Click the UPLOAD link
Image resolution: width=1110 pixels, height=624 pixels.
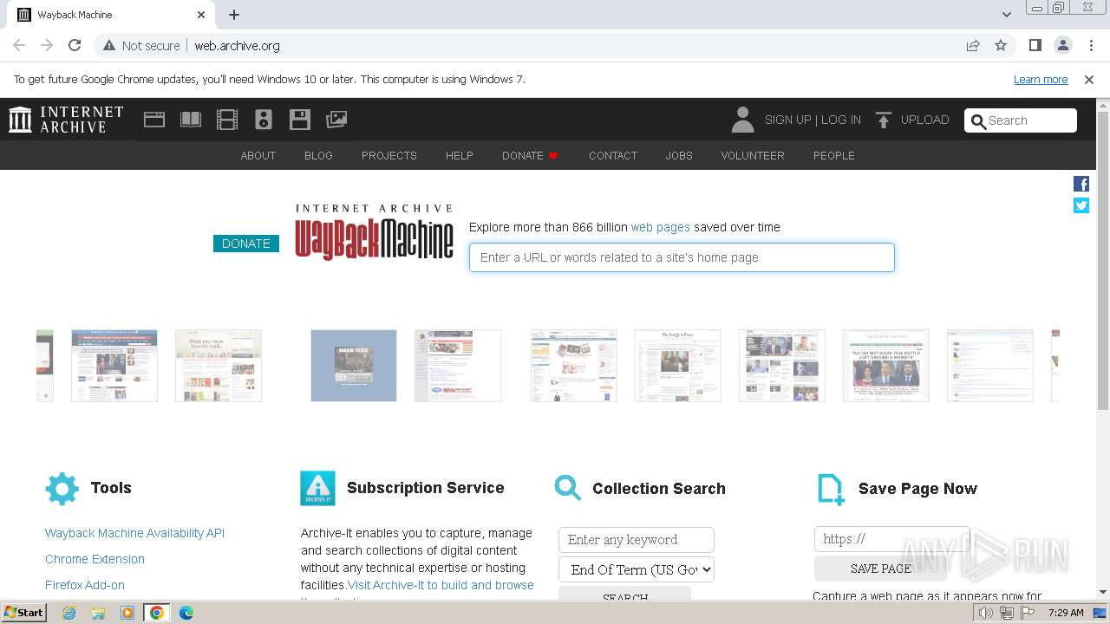click(x=925, y=120)
